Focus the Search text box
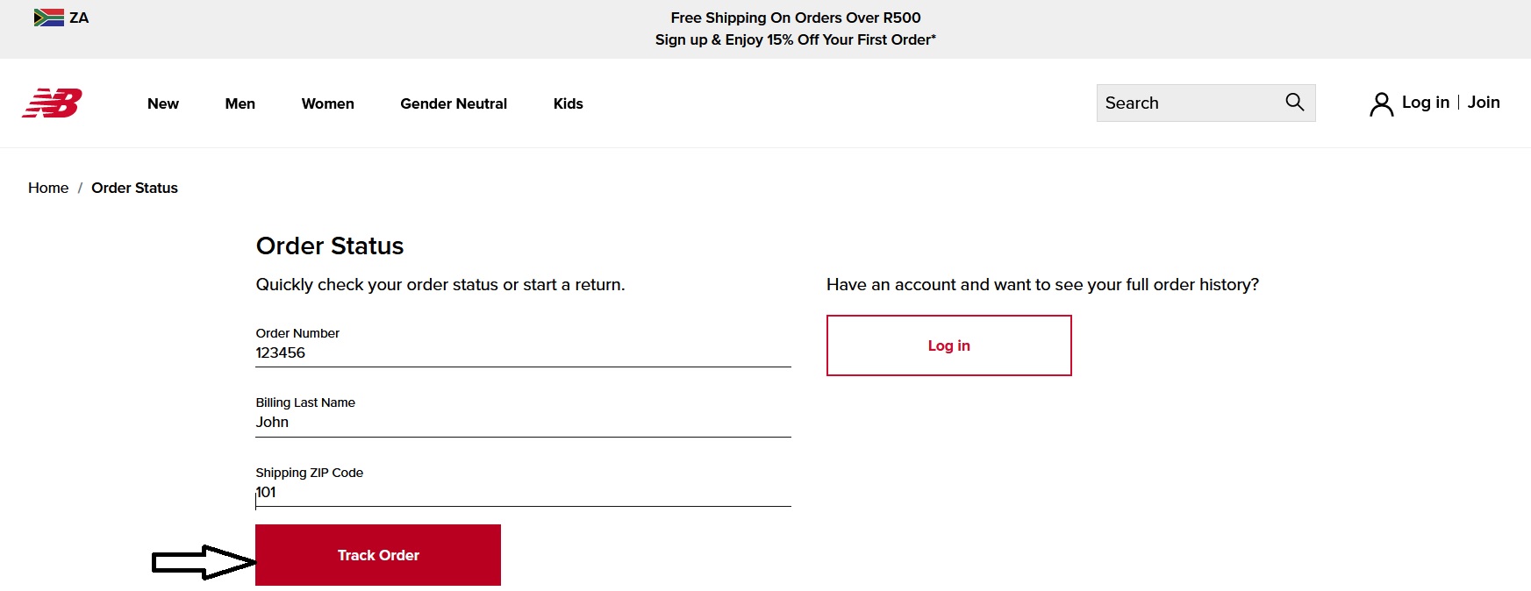The image size is (1531, 591). point(1184,103)
